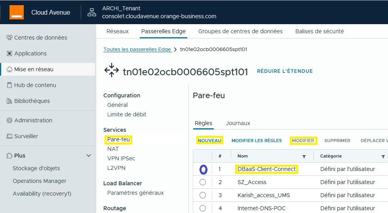The image size is (388, 213).
Task: Select the SZ_Access rule radio button
Action: tap(203, 182)
